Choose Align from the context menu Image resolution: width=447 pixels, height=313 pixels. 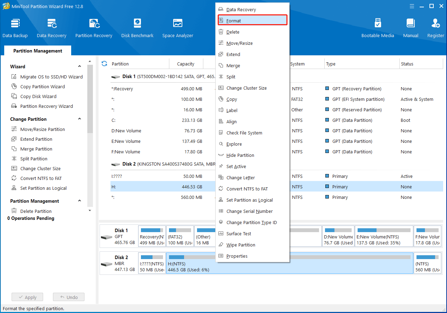[x=252, y=121]
